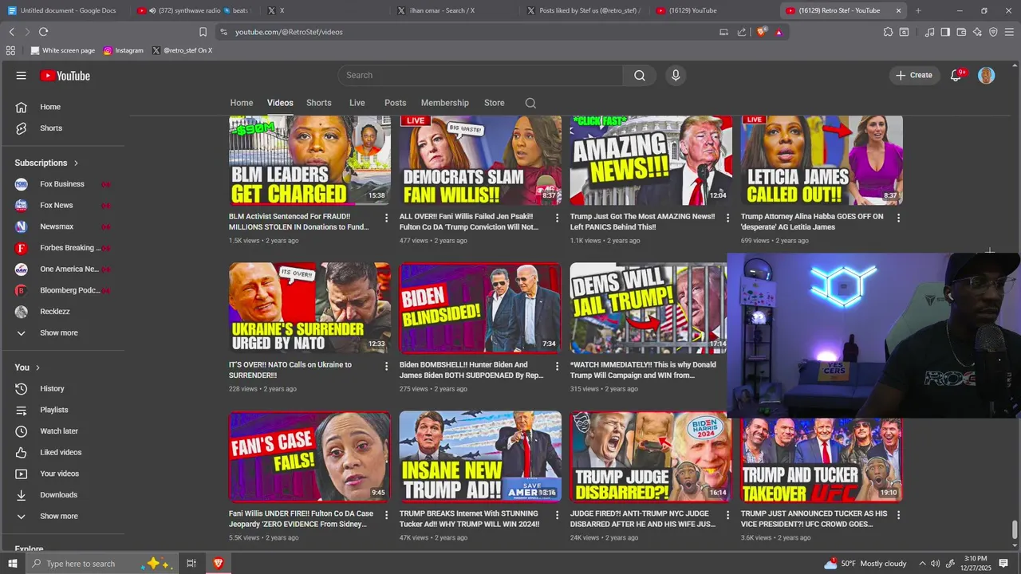Open the notifications bell
The width and height of the screenshot is (1021, 574).
(x=956, y=75)
